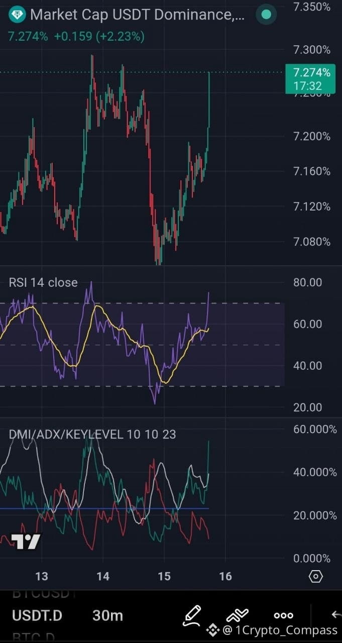Click the RSI 20.00 scale value
Screen dimensions: 342x643
308,407
